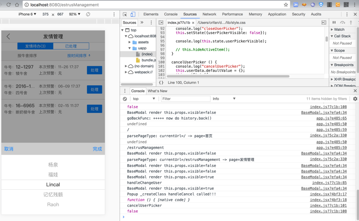Click the back arrow in mobile page
359x221 pixels.
(8, 37)
